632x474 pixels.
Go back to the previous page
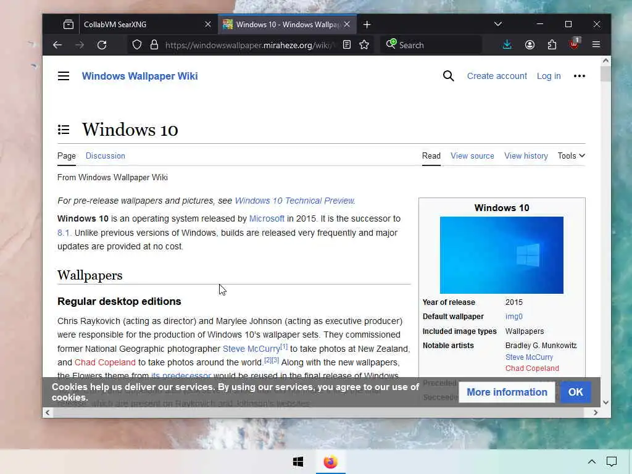57,44
